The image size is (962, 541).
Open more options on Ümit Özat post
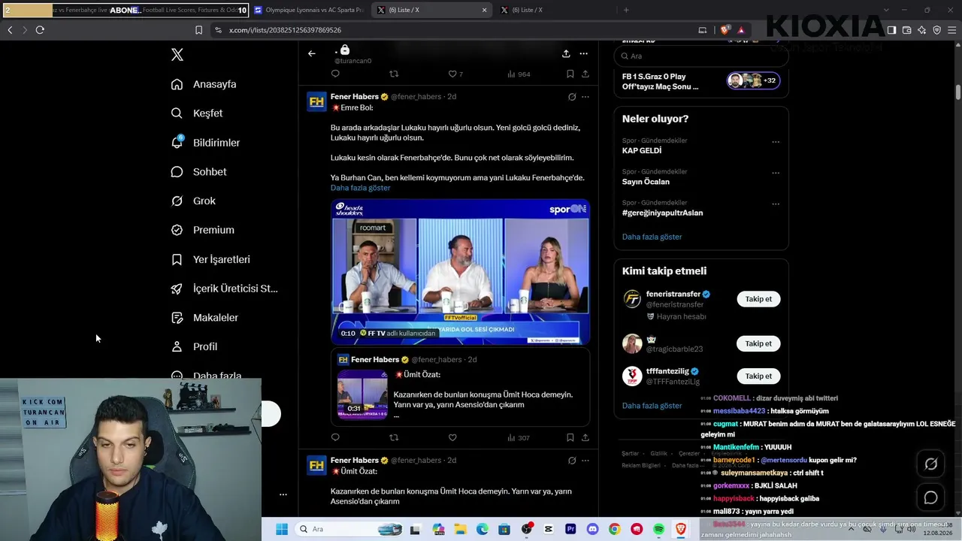[585, 461]
